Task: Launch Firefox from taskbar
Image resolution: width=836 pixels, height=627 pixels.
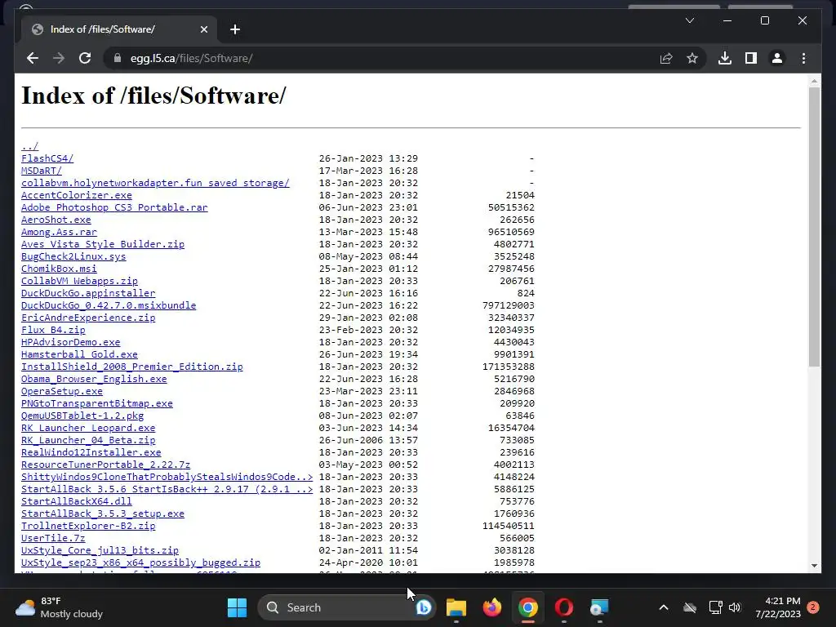Action: click(492, 607)
